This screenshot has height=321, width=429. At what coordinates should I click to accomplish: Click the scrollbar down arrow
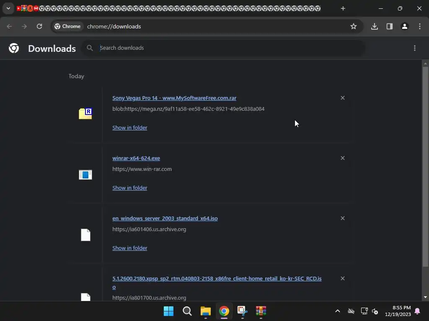(x=425, y=297)
